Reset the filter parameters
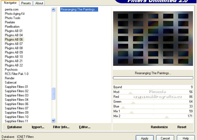 [x=182, y=127]
